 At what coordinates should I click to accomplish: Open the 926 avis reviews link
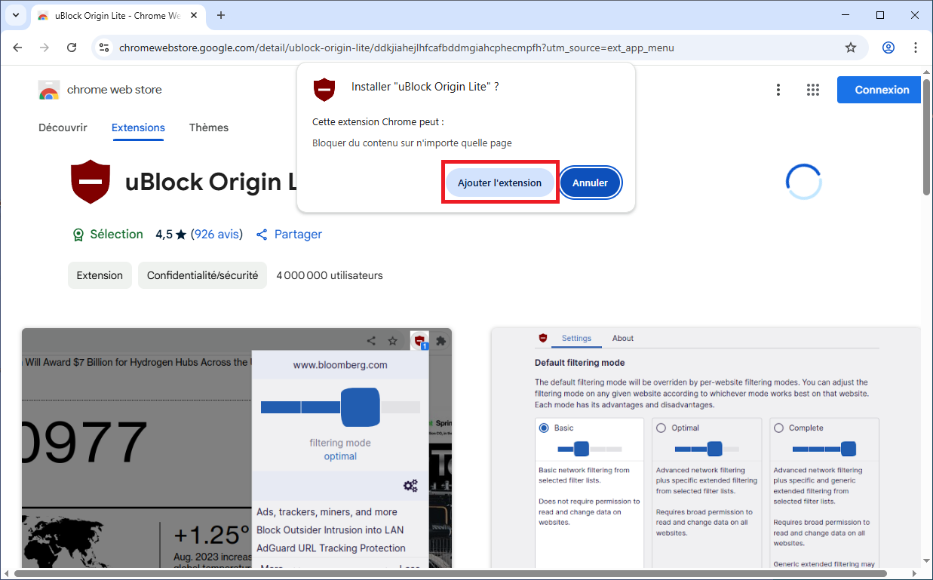[x=216, y=235]
